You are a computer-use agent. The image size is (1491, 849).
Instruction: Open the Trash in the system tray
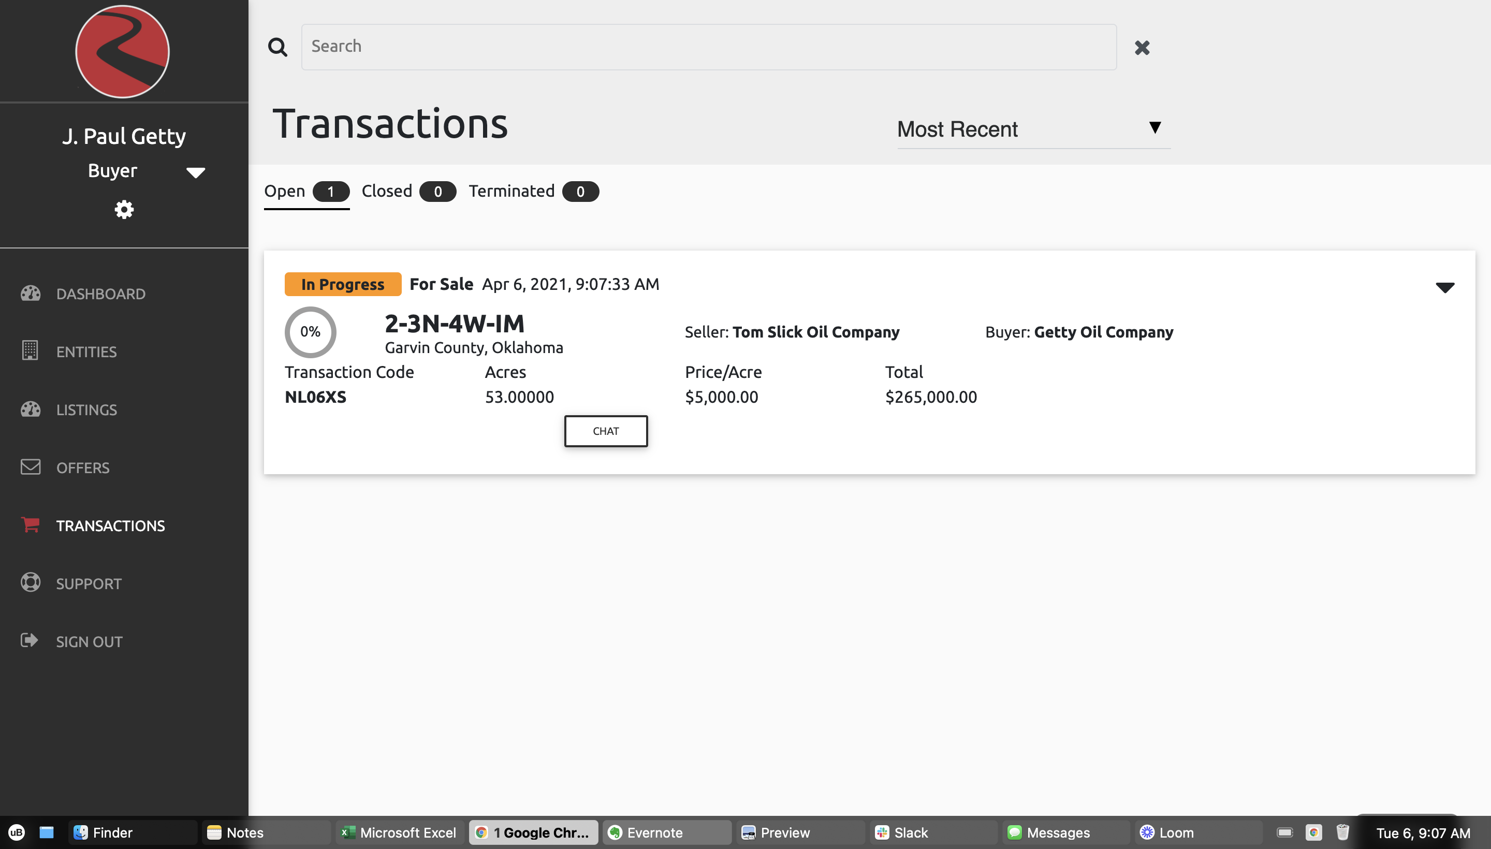[x=1343, y=832]
